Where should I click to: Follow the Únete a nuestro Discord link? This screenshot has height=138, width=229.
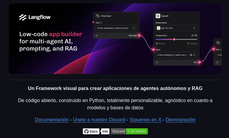tap(99, 120)
